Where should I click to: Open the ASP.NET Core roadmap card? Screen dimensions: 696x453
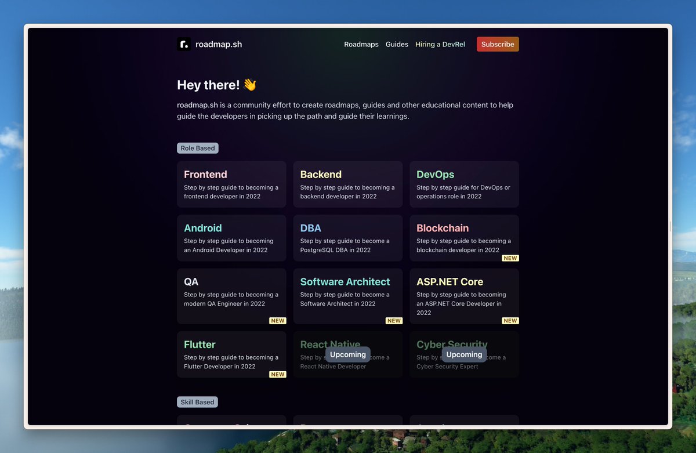464,296
